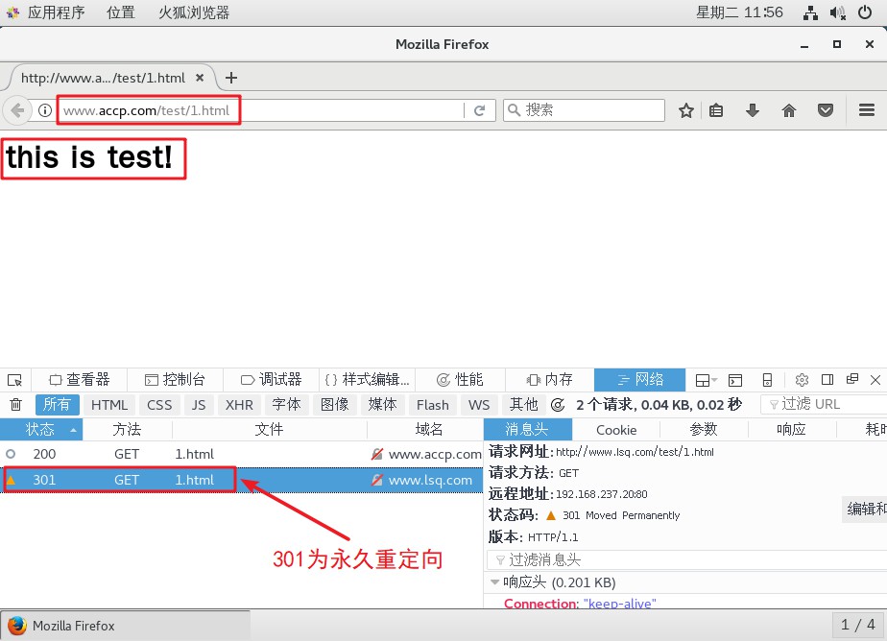The width and height of the screenshot is (887, 641).
Task: Toggle performance analysis stopwatch icon
Action: 557,405
